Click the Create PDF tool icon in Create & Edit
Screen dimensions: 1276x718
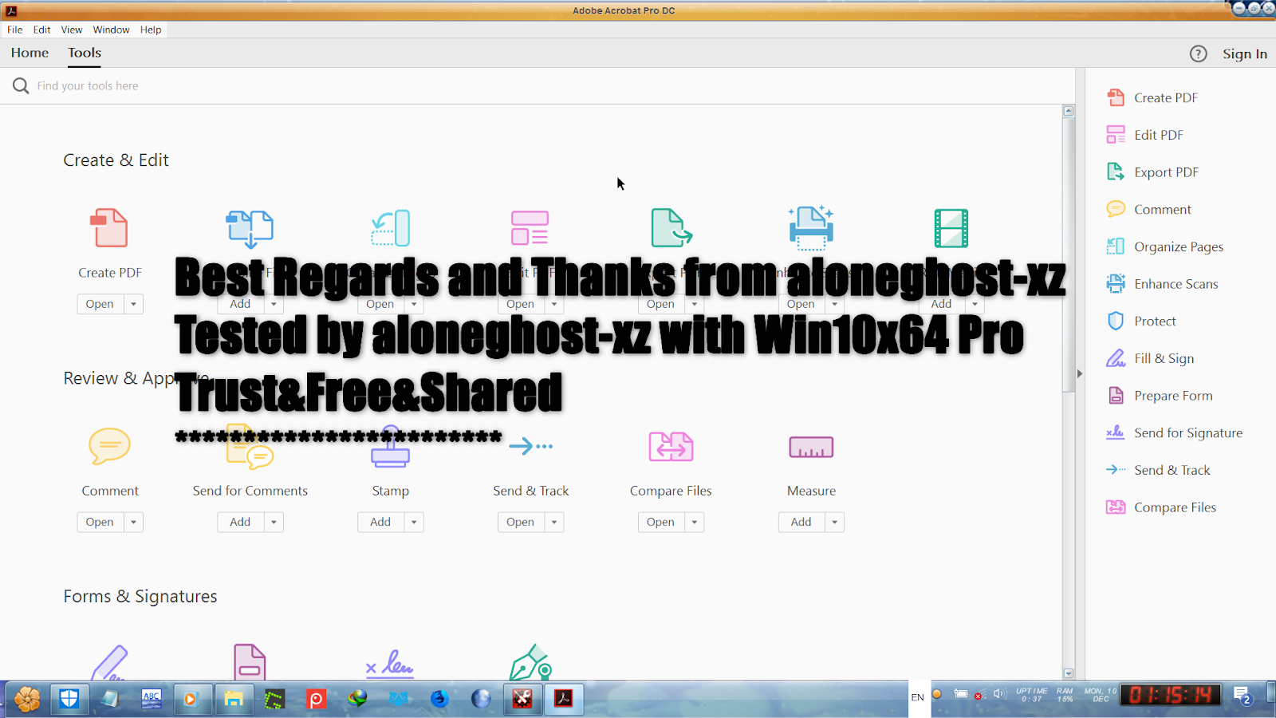coord(109,228)
